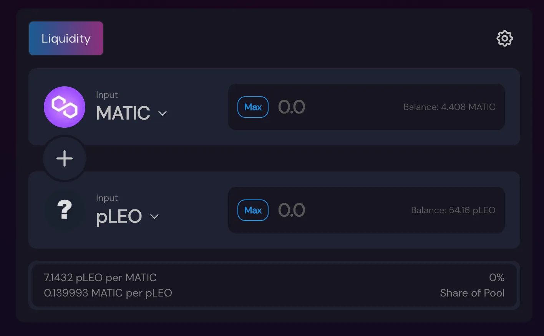Click the purple MATIC token logo
Screen dimensions: 544x336
pyautogui.click(x=65, y=107)
